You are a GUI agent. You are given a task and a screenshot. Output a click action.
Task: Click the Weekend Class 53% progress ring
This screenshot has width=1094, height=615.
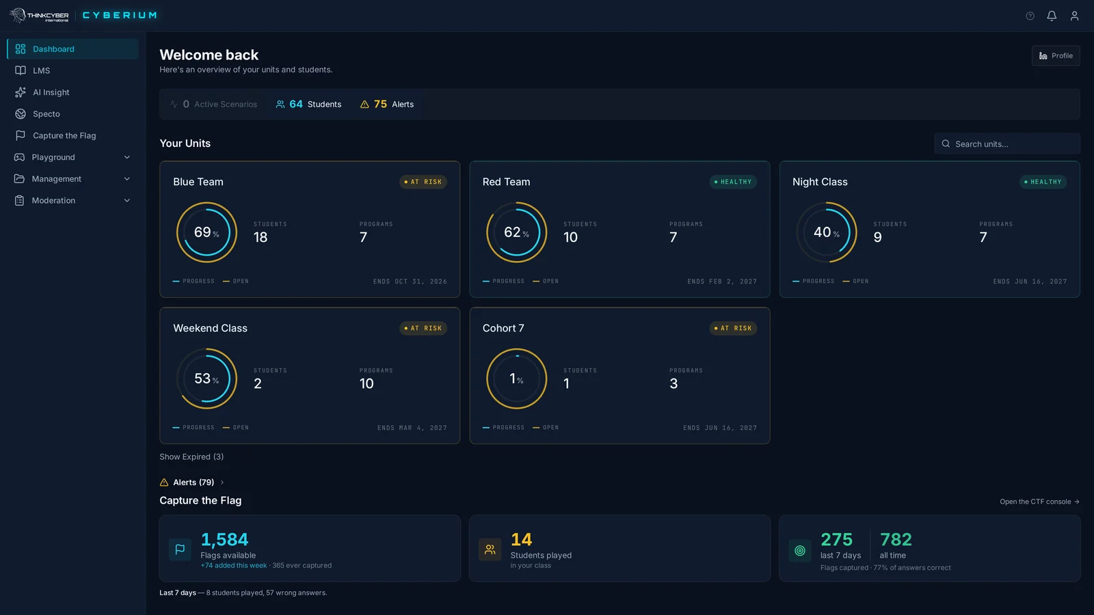coord(206,379)
